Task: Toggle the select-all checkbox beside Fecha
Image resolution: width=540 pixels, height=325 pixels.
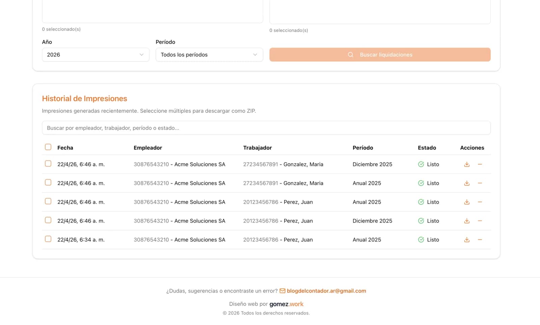Action: [48, 147]
